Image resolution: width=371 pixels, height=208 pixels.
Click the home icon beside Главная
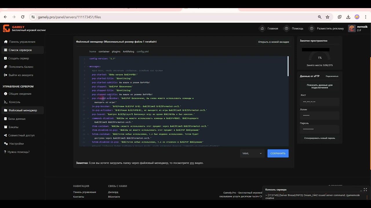click(262, 28)
